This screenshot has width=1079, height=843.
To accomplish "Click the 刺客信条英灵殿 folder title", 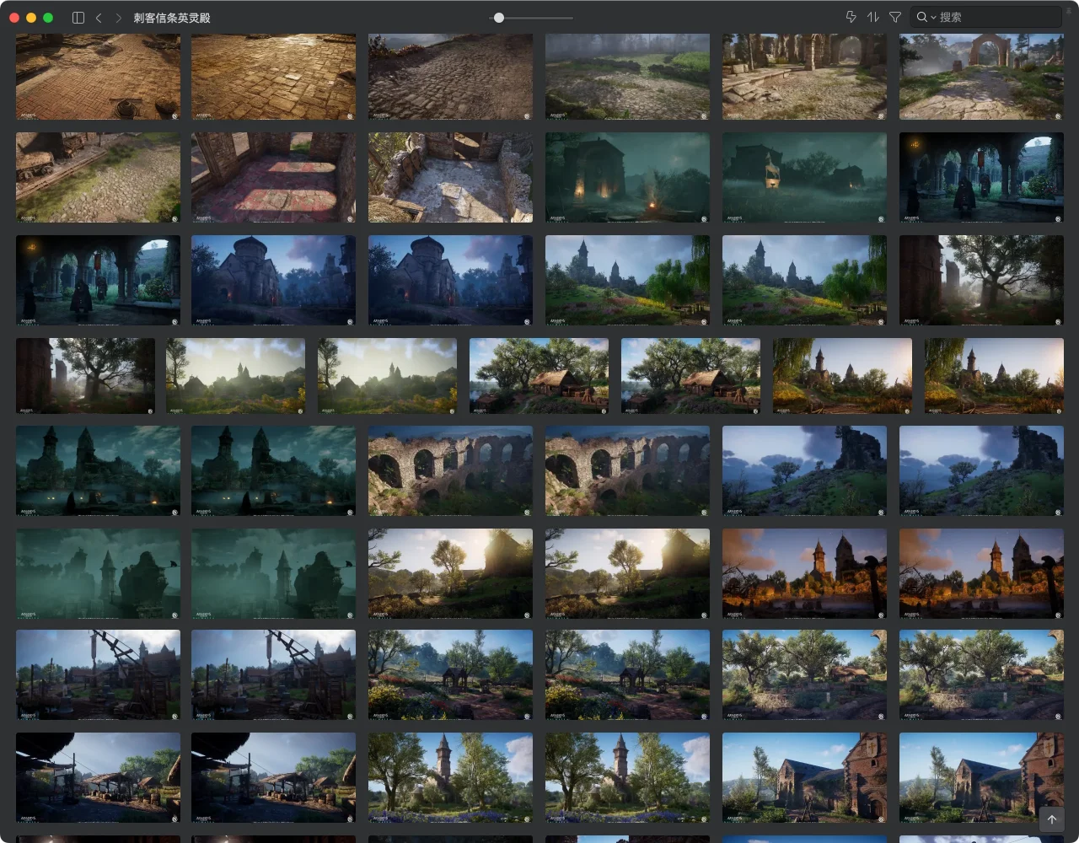I will point(172,17).
